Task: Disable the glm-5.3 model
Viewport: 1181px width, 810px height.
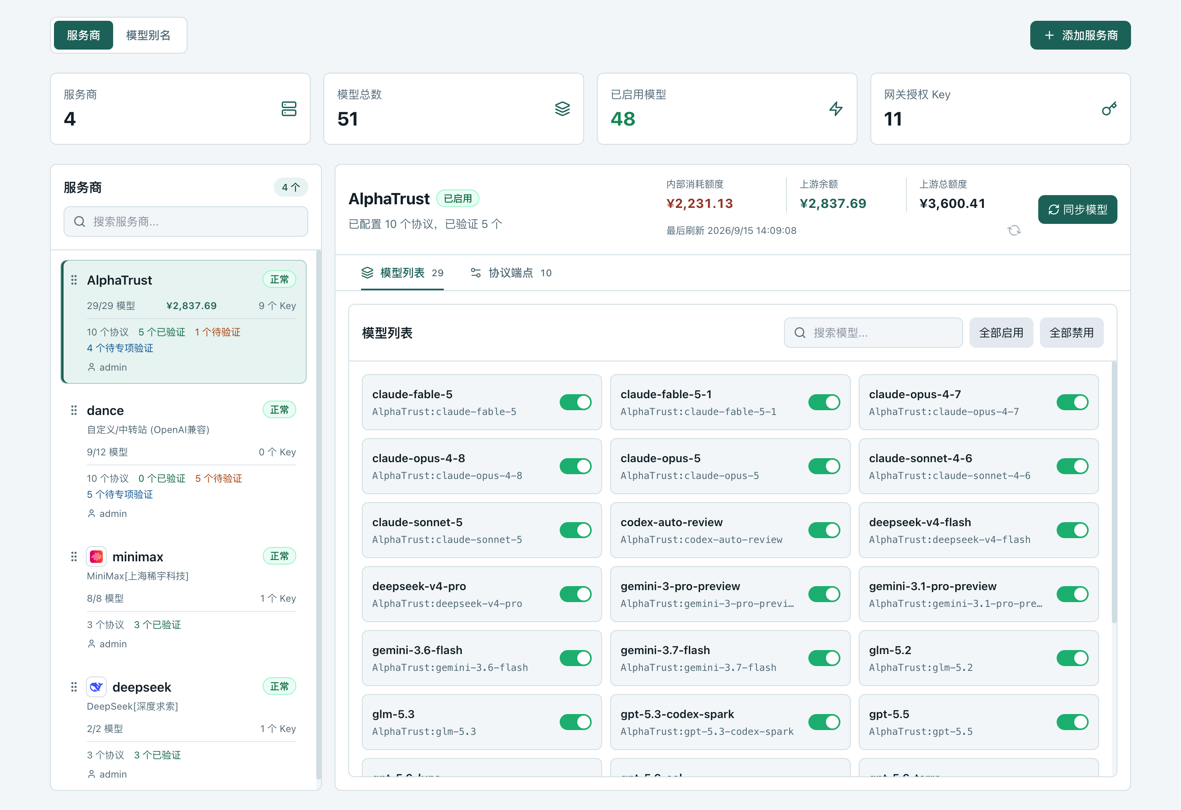Action: tap(576, 722)
